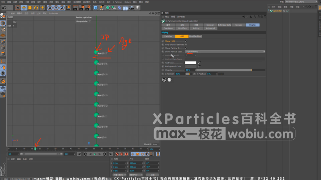Open the size mode dropdown in coordinates
The height and width of the screenshot is (180, 321).
pyautogui.click(x=136, y=175)
